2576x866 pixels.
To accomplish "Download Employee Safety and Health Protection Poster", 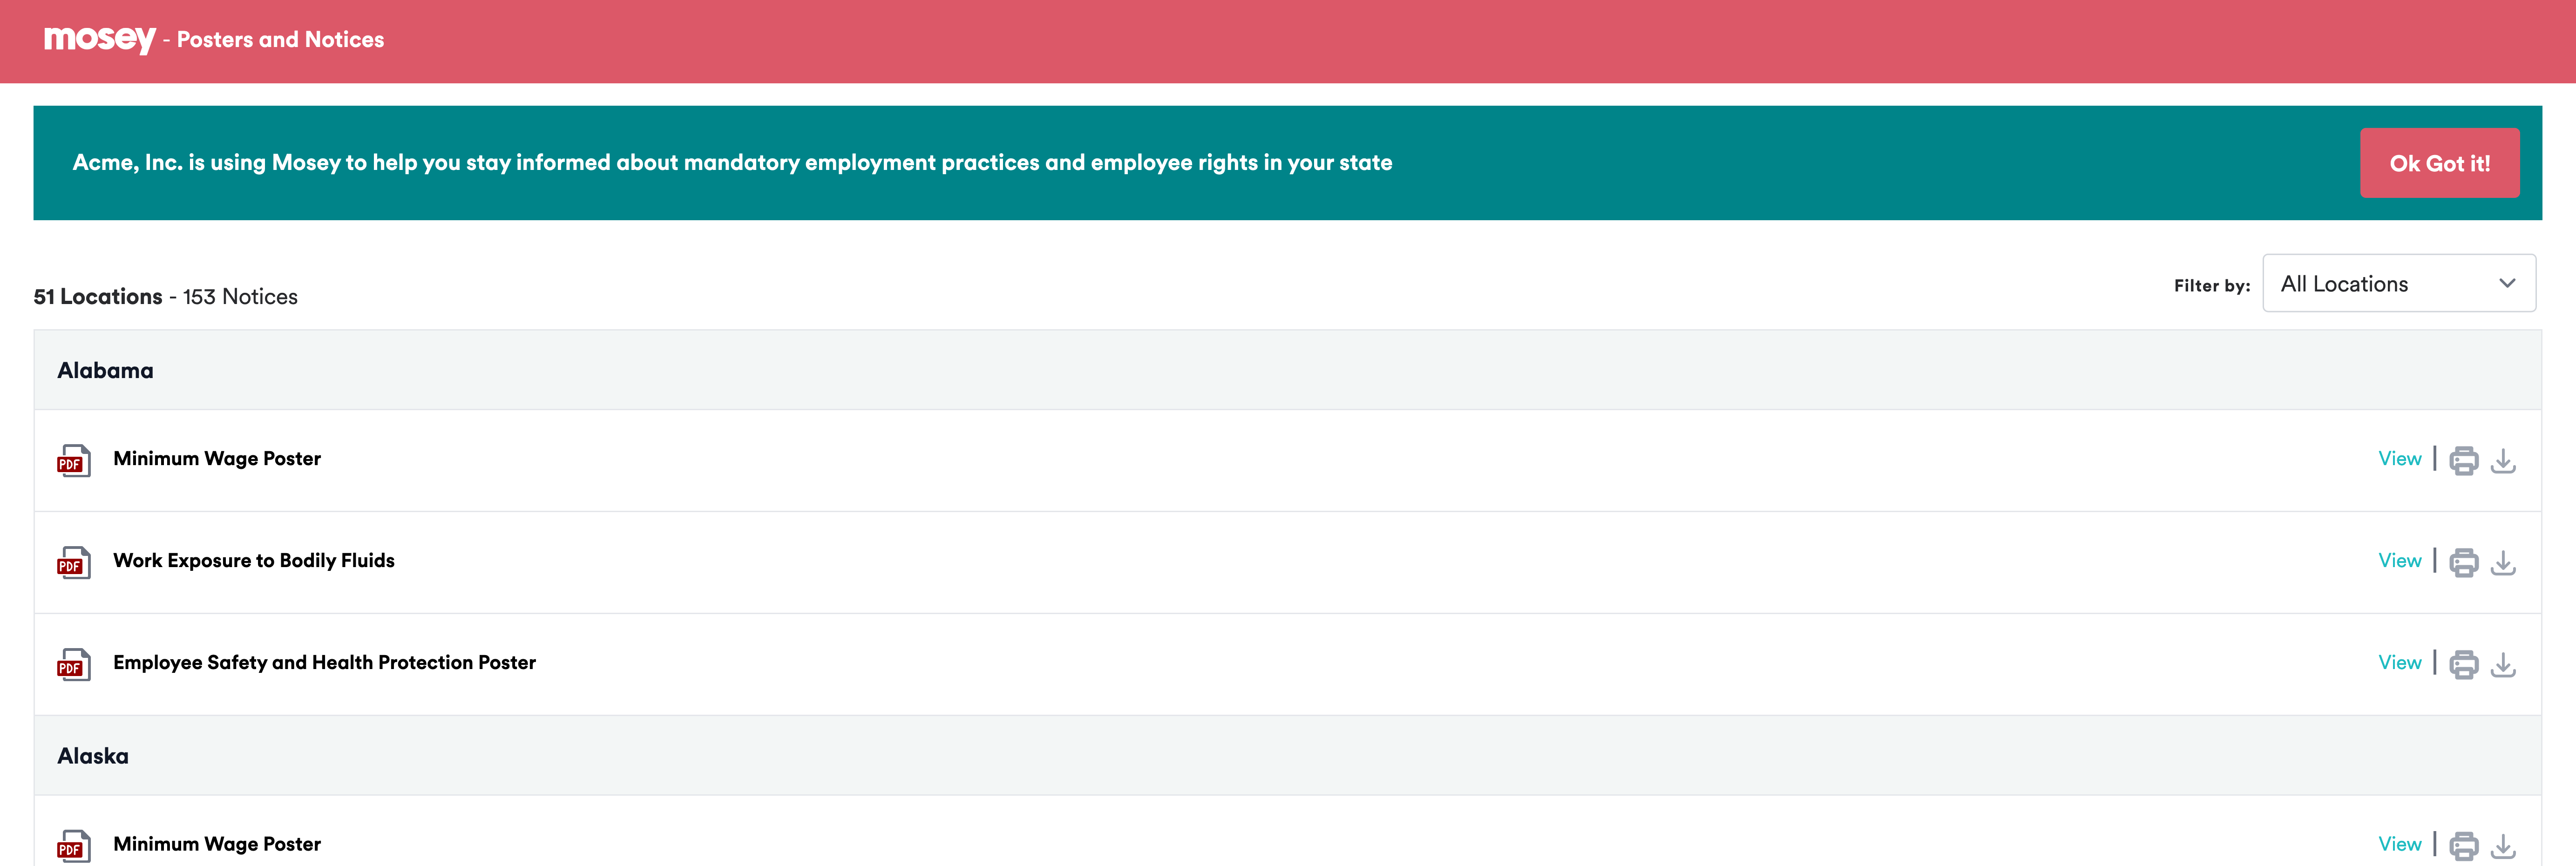I will 2502,665.
